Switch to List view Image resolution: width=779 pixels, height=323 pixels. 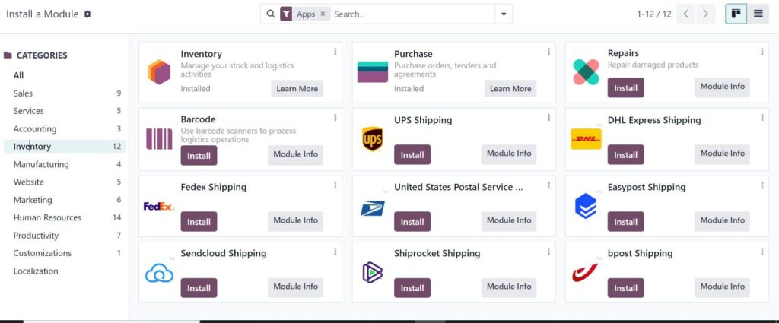tap(758, 14)
